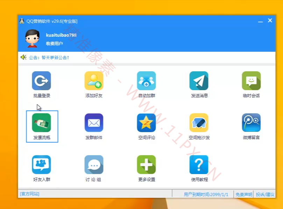
Task: Click the announcement speaker icon
Action: [x=23, y=57]
